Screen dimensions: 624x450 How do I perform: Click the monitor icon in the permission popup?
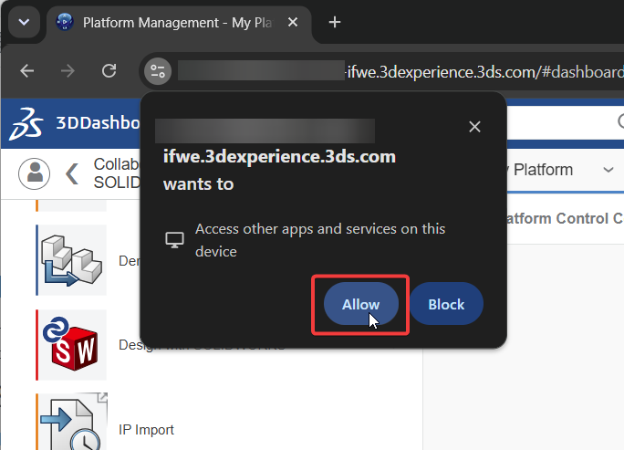pos(175,240)
